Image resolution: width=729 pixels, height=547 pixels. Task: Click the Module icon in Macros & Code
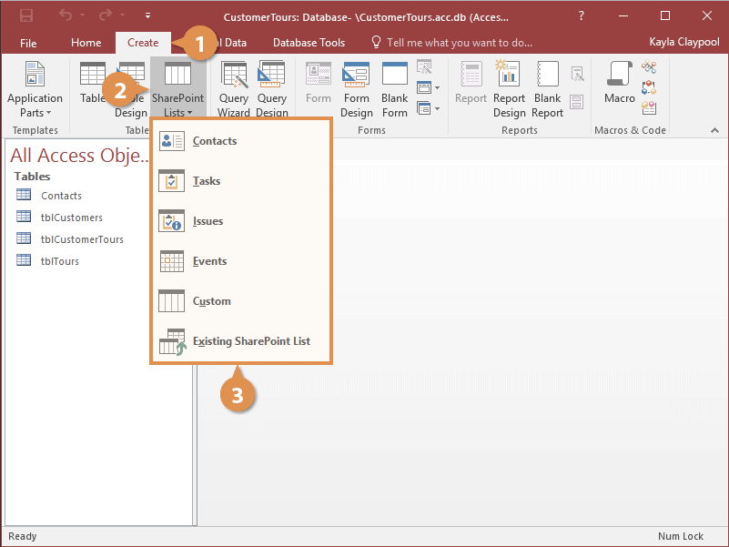649,67
